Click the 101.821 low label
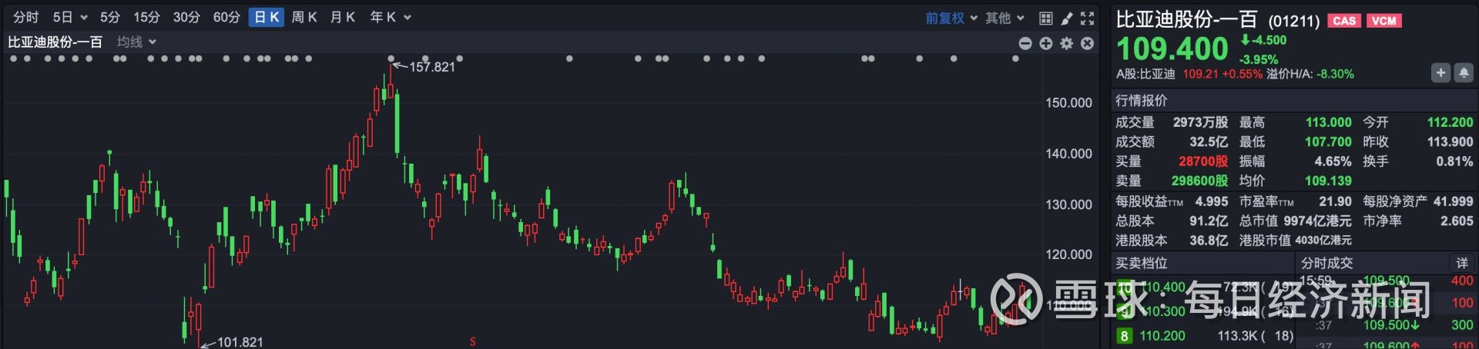Image resolution: width=1479 pixels, height=349 pixels. [x=240, y=342]
